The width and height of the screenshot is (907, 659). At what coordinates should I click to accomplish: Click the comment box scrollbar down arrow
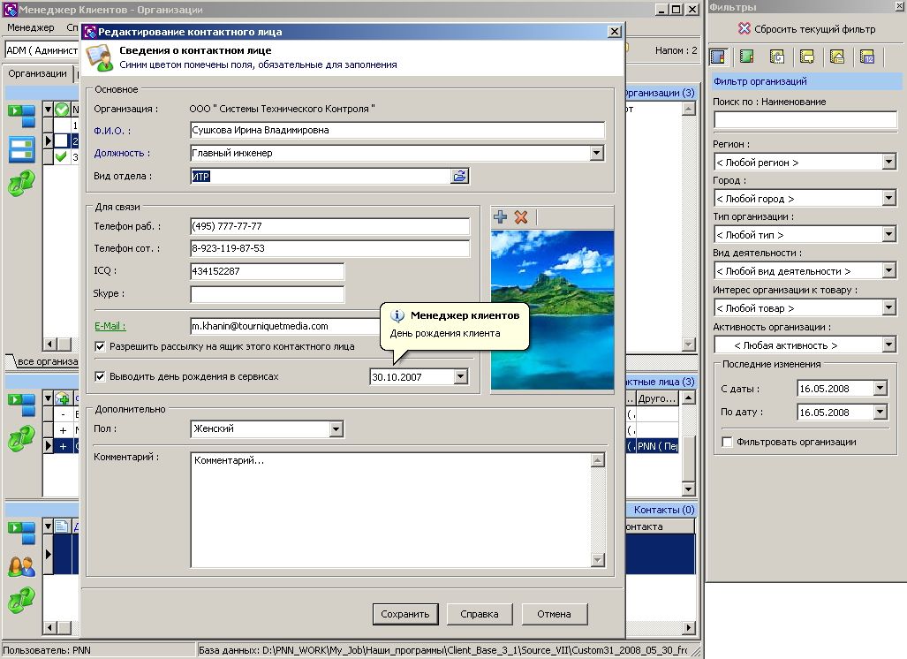click(x=598, y=559)
